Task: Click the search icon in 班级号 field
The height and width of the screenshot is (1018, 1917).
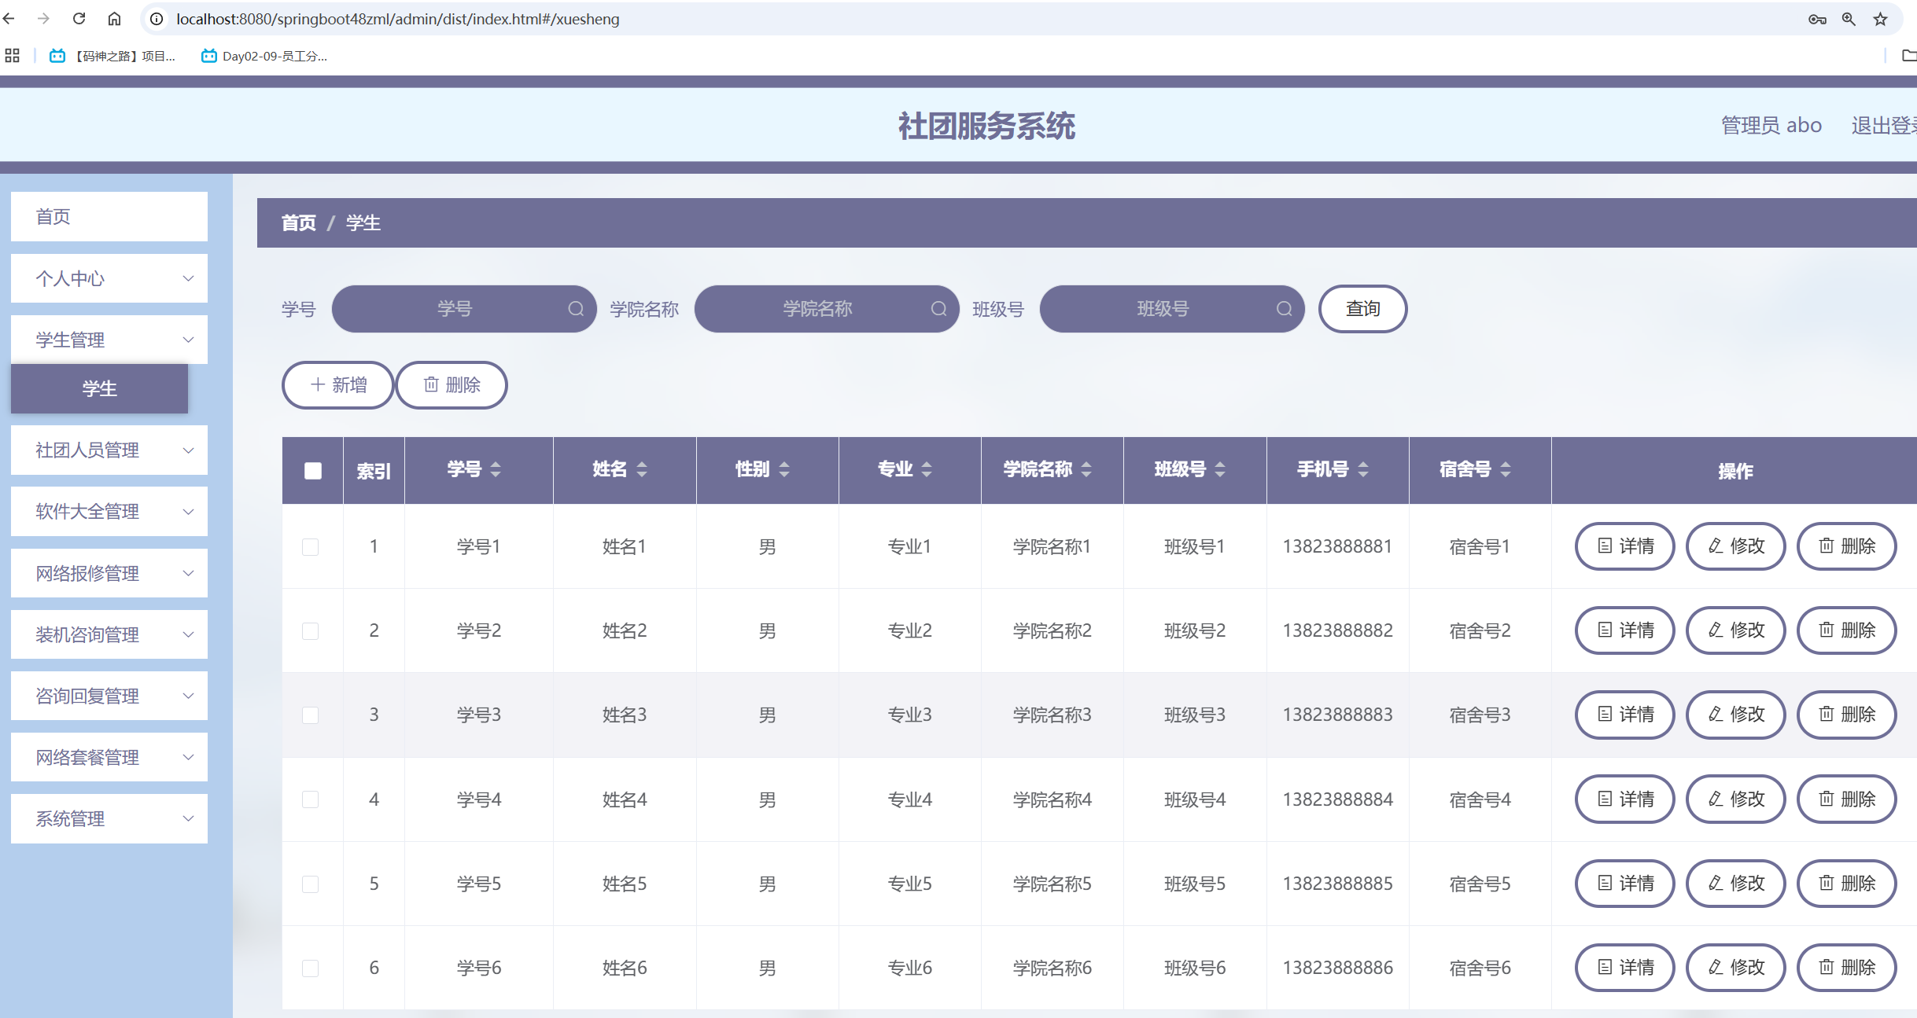Action: pyautogui.click(x=1284, y=309)
